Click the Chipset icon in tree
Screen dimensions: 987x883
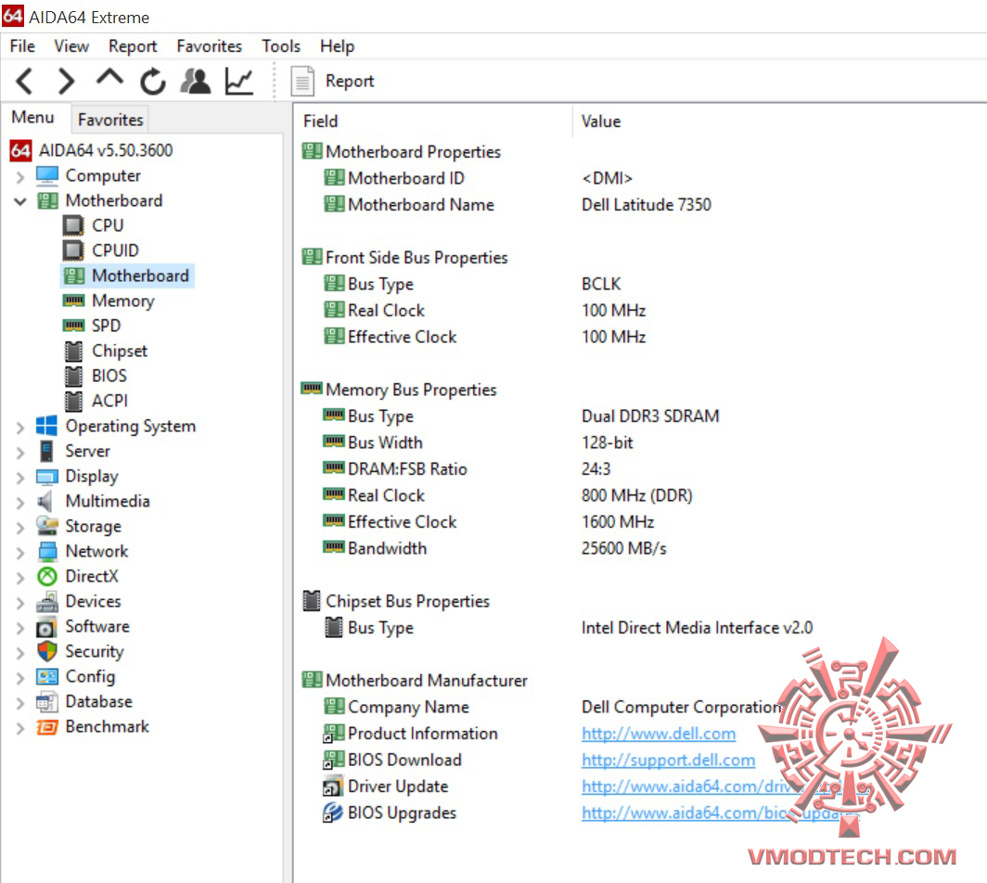tap(73, 352)
